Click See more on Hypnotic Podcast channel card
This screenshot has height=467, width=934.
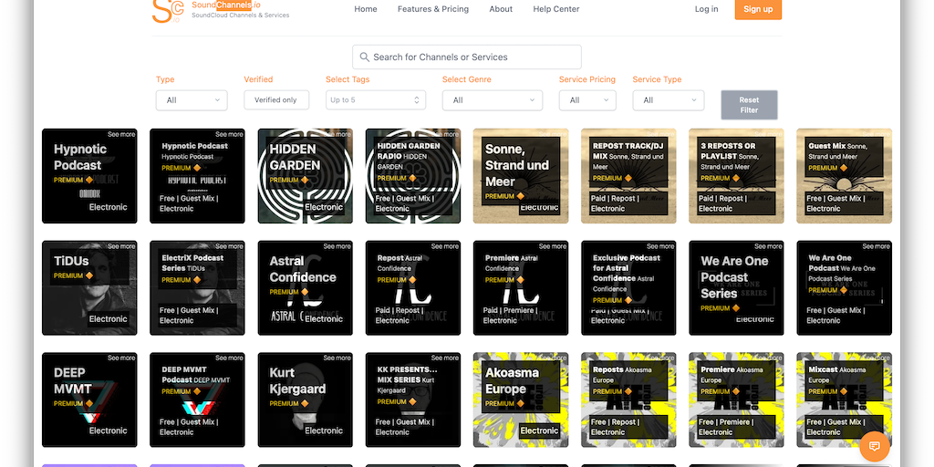click(121, 135)
